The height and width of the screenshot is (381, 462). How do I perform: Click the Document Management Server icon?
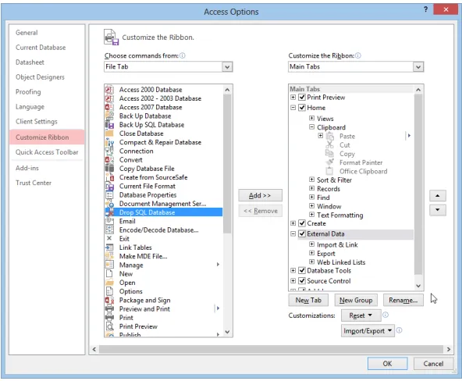(109, 204)
